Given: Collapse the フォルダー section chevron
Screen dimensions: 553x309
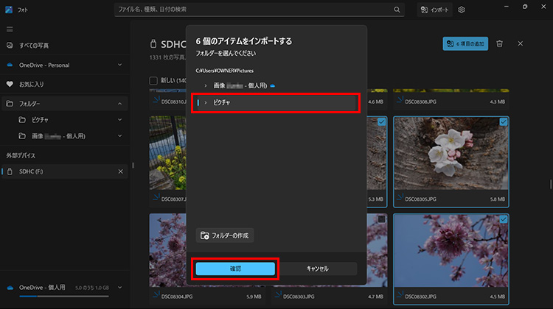Looking at the screenshot, I should tap(119, 104).
